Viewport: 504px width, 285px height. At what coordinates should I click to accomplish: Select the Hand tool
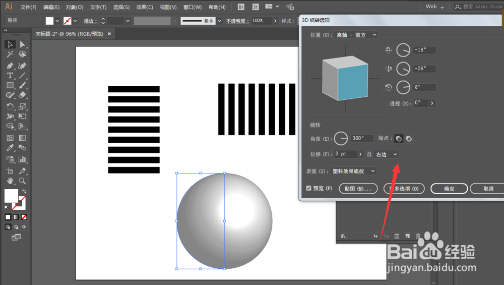[x=10, y=181]
